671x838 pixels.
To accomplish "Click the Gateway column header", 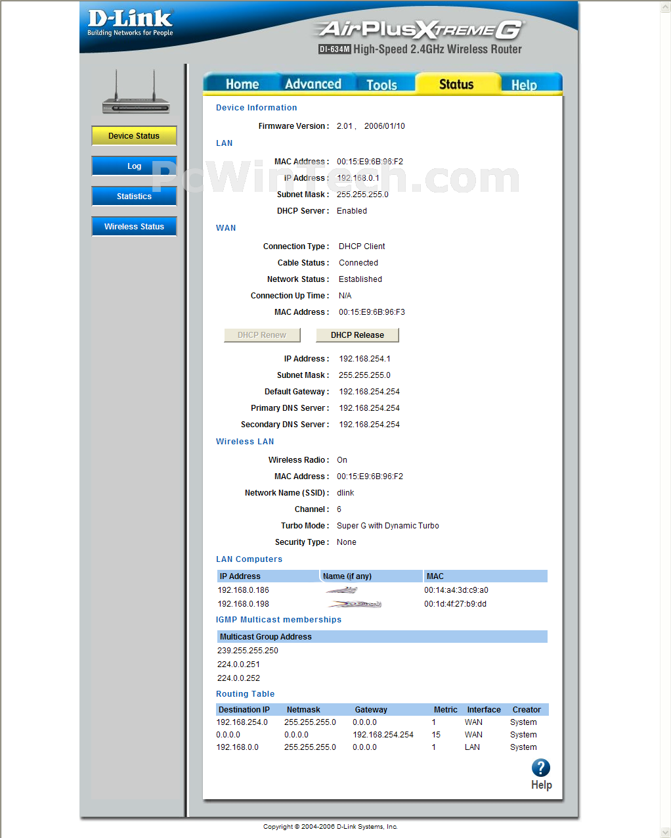I will pyautogui.click(x=371, y=710).
